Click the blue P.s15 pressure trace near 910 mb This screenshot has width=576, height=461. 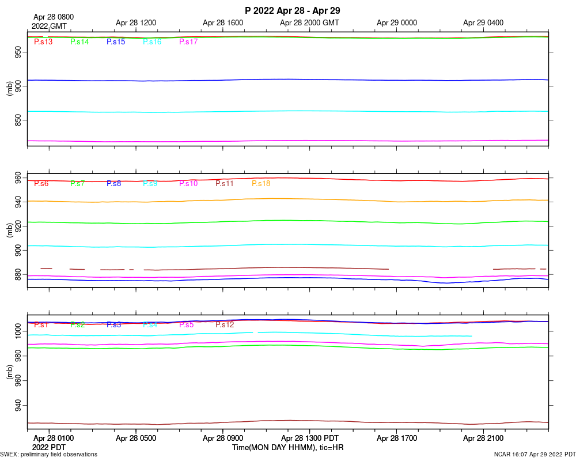[x=287, y=80]
